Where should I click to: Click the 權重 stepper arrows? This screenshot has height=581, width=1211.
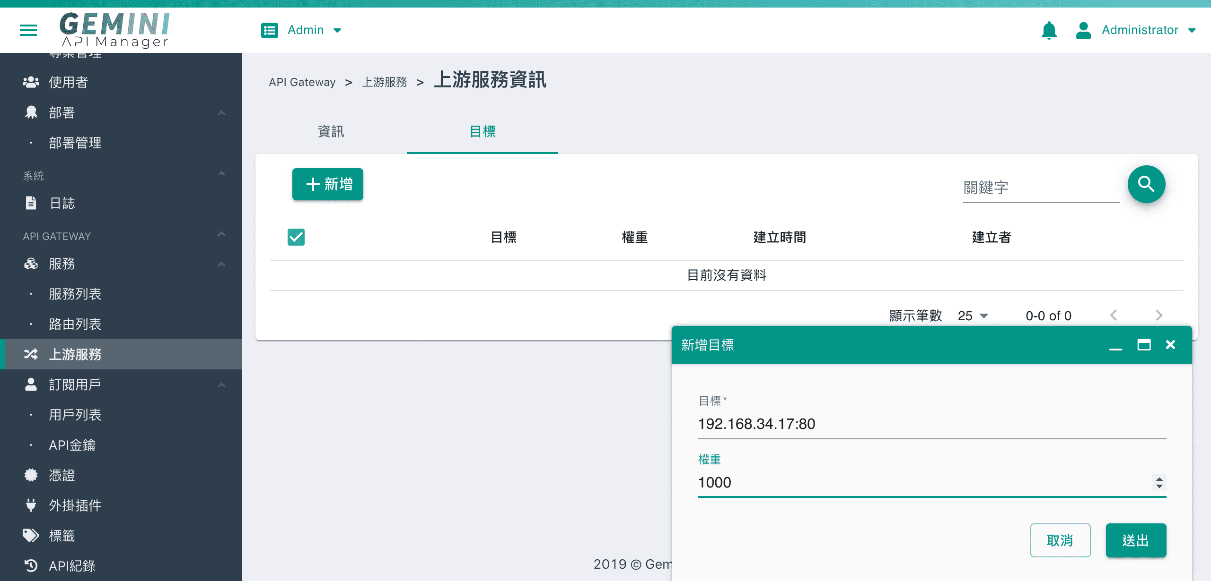click(x=1159, y=482)
